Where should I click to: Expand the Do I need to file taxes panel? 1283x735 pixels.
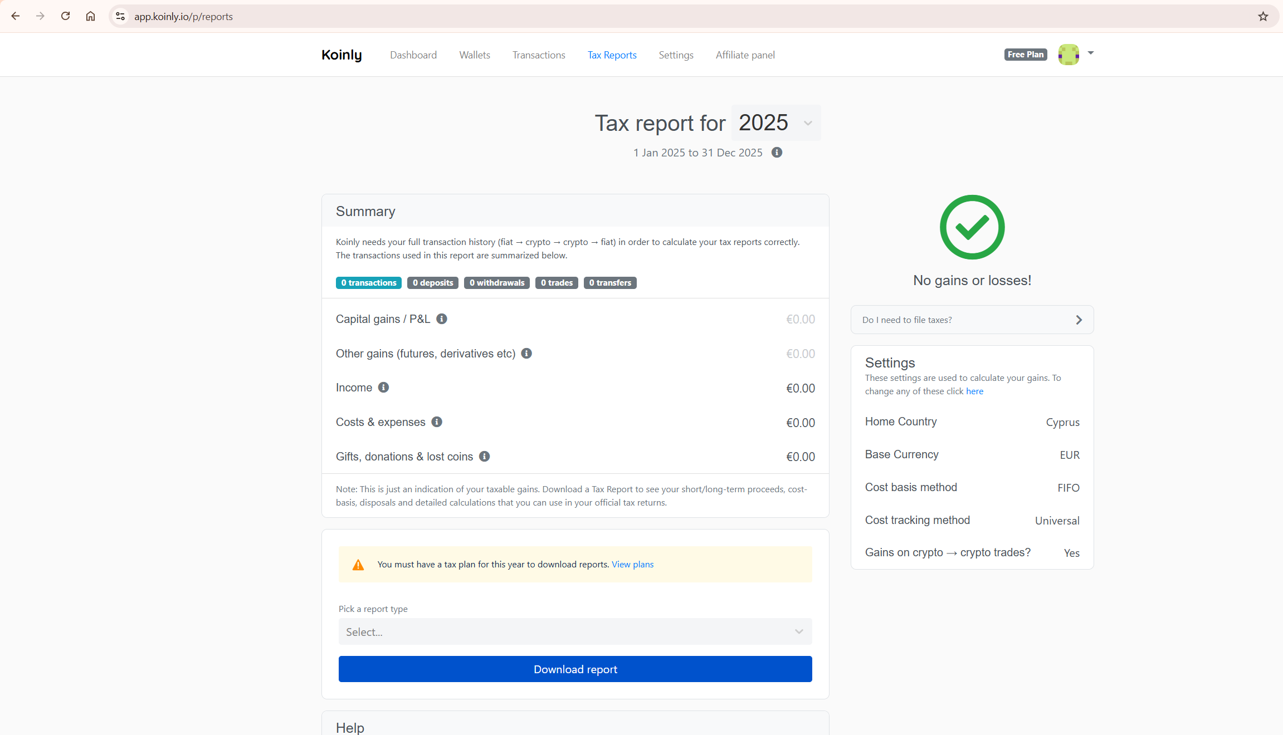tap(972, 320)
